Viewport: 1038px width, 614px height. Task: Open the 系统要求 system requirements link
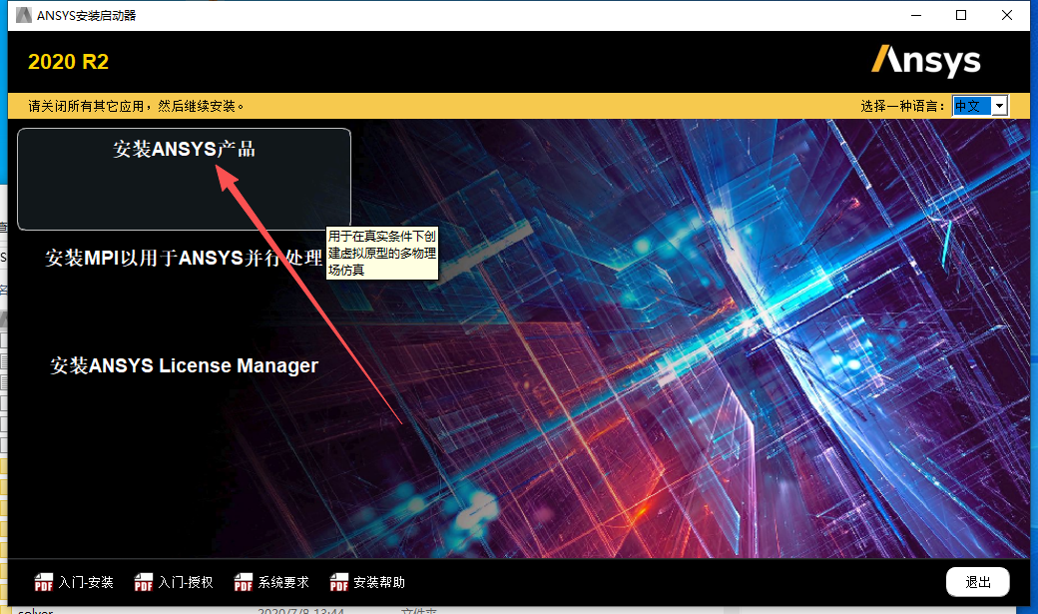tap(283, 582)
